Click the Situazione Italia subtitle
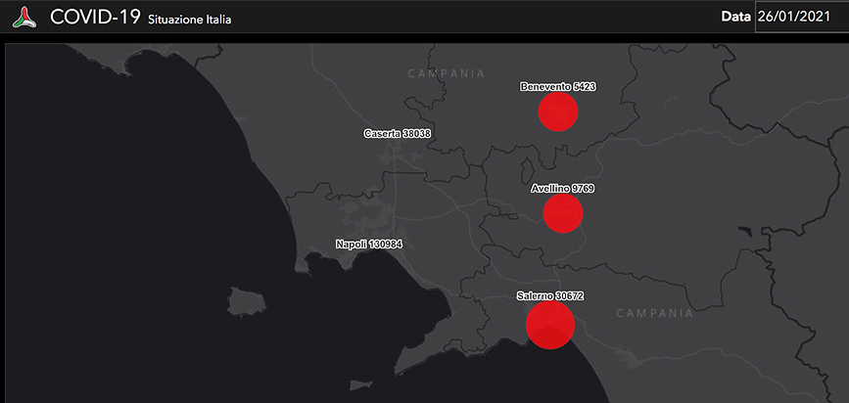Viewport: 849px width, 403px height. pyautogui.click(x=190, y=20)
